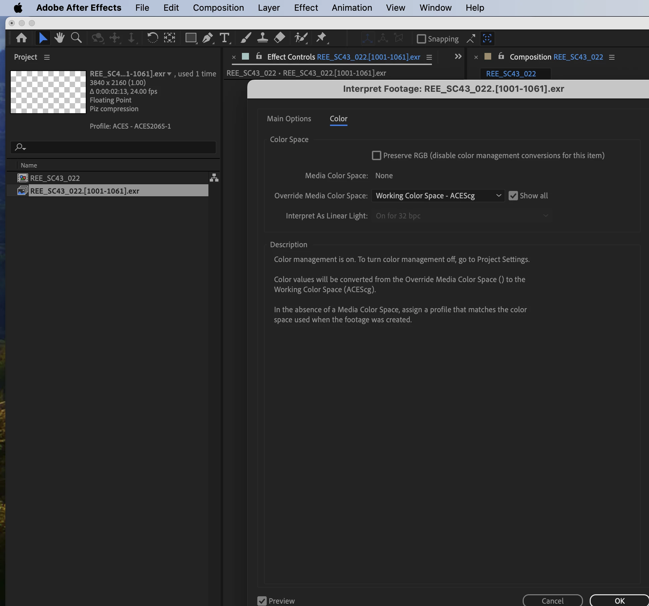Select the Pen tool
Screen dimensions: 649x606
click(x=208, y=38)
